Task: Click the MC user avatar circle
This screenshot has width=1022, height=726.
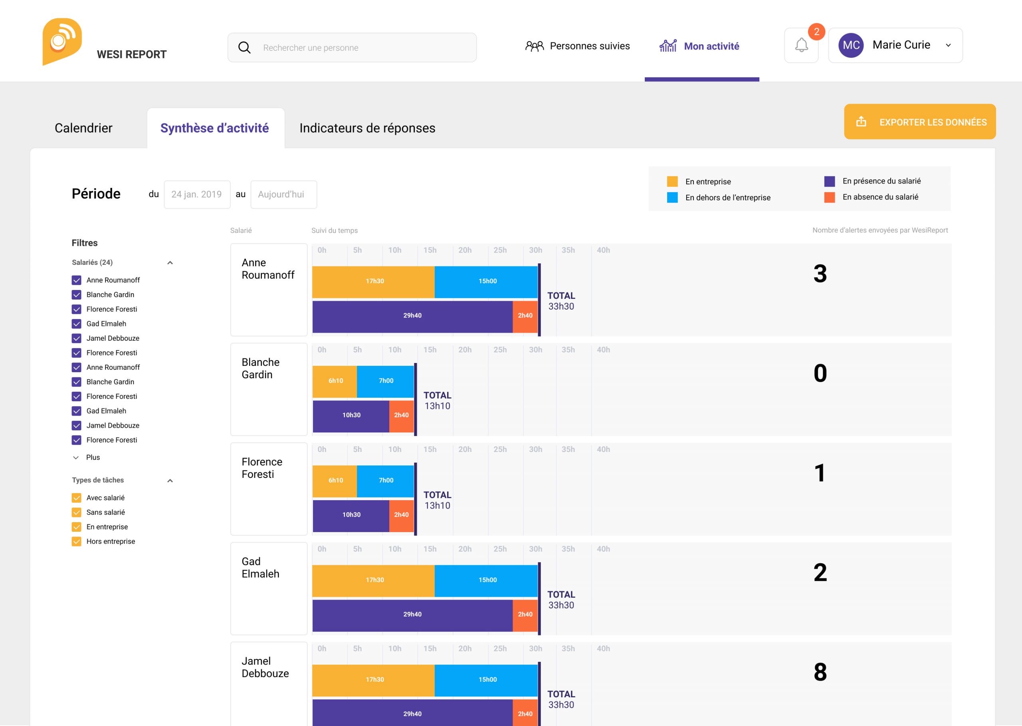Action: 850,45
